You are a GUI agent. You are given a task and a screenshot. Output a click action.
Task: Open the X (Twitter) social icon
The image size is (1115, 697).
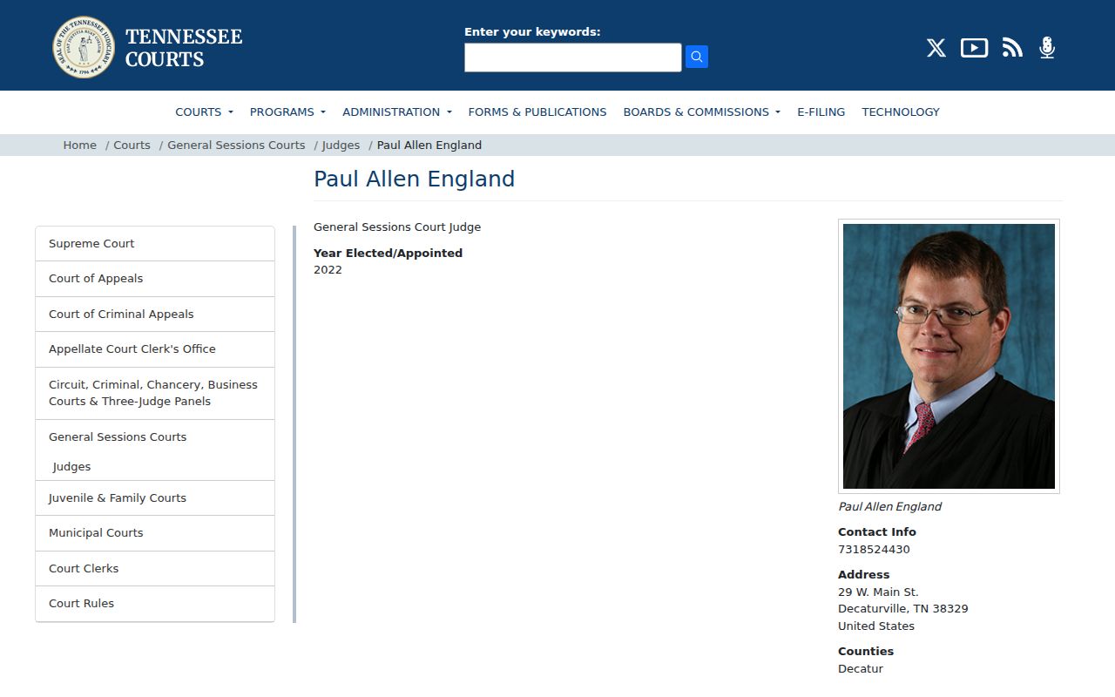pos(936,48)
